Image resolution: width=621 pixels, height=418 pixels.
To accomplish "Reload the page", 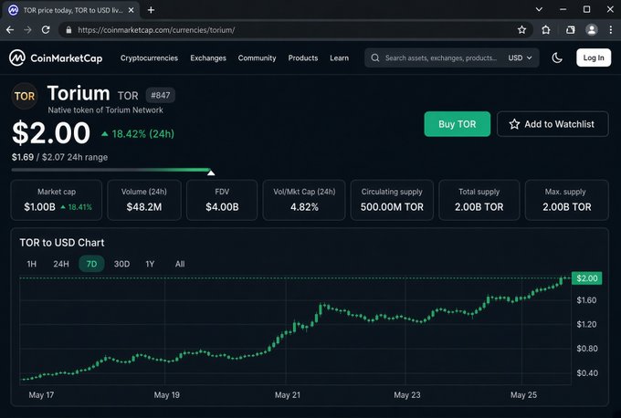I will coord(46,30).
